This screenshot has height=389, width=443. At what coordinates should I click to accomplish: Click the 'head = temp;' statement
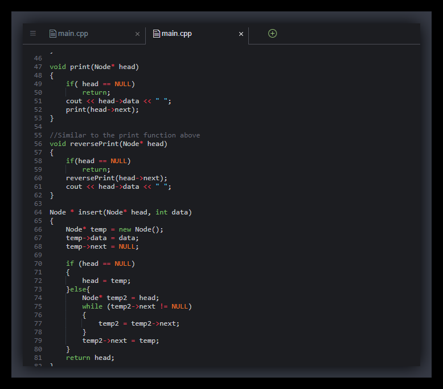point(106,281)
